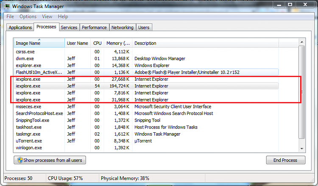Screen dimensions: 318x186
Task: Select the uTorrent.exe process row
Action: pos(146,141)
